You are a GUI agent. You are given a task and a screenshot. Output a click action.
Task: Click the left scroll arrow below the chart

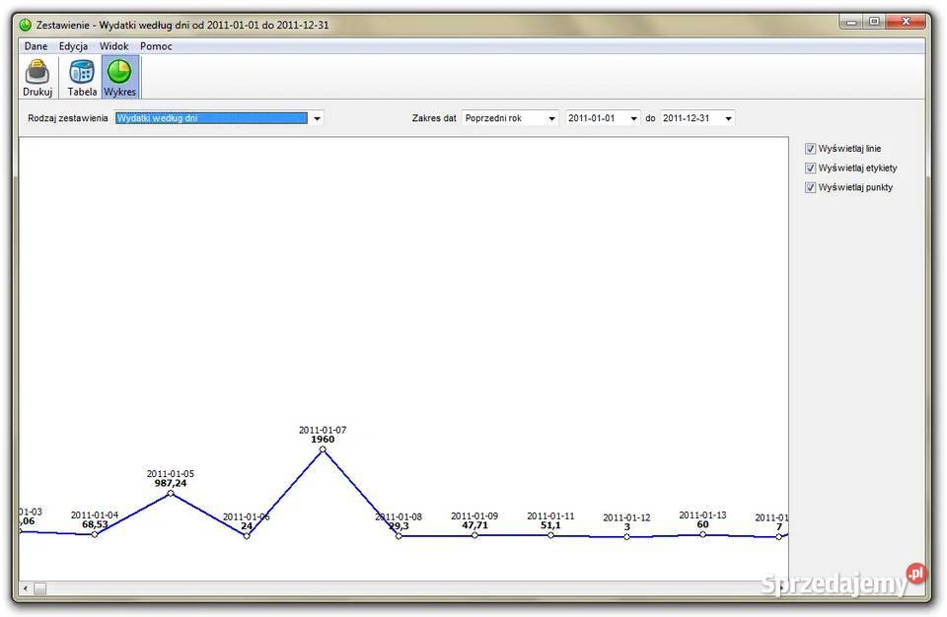click(x=26, y=588)
